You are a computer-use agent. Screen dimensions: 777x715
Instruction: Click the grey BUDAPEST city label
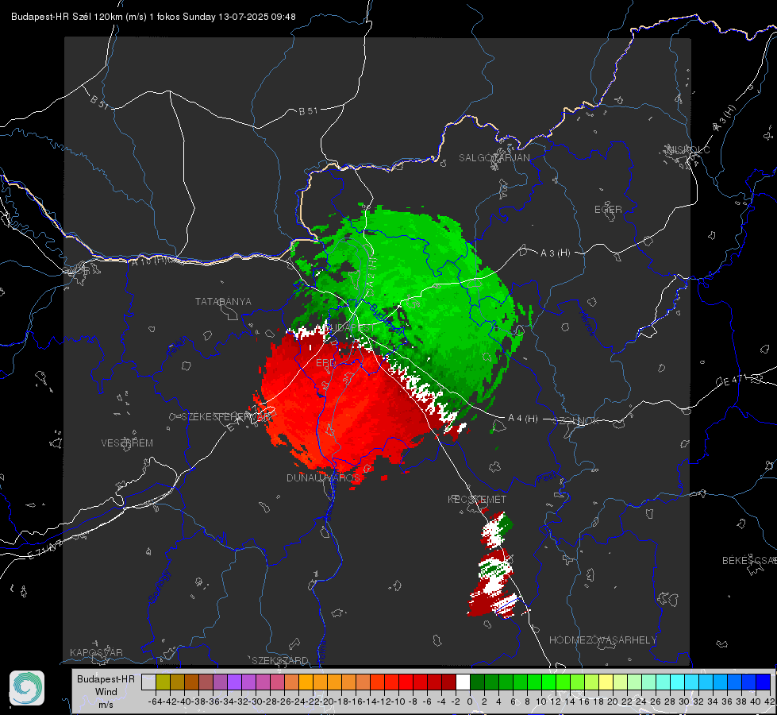[351, 327]
